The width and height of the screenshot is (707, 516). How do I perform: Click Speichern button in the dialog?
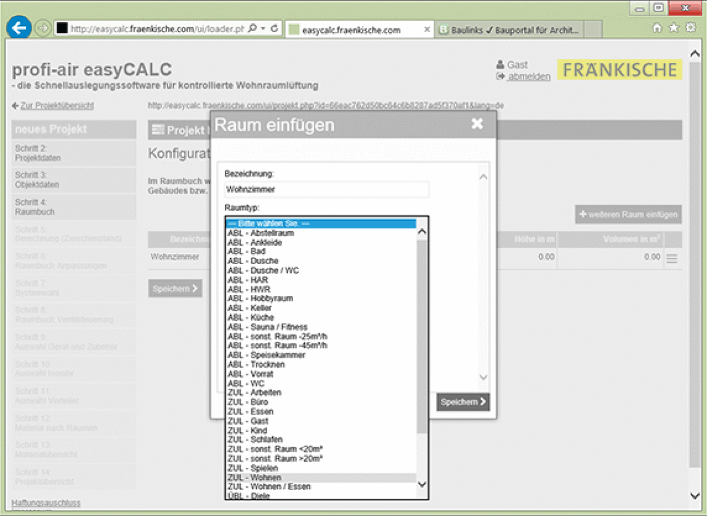click(463, 402)
